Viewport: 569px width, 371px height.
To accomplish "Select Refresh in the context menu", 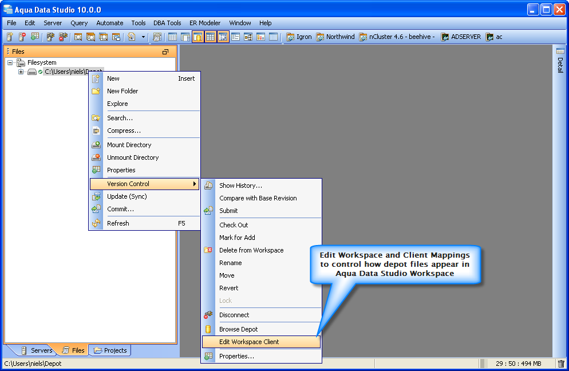I will pos(145,223).
